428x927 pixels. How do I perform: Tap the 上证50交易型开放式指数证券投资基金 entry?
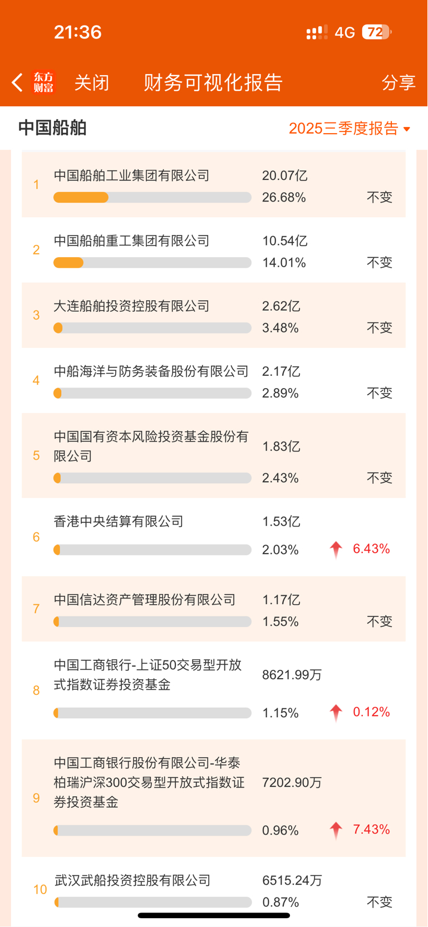tap(147, 675)
